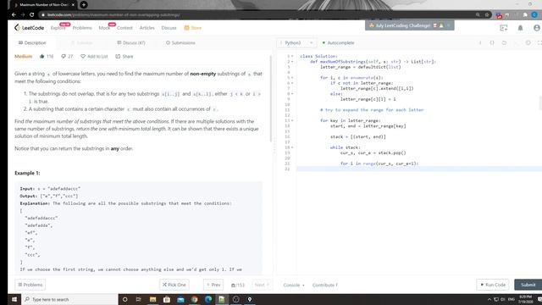Click browser reload icon
542x305 pixels.
click(32, 15)
